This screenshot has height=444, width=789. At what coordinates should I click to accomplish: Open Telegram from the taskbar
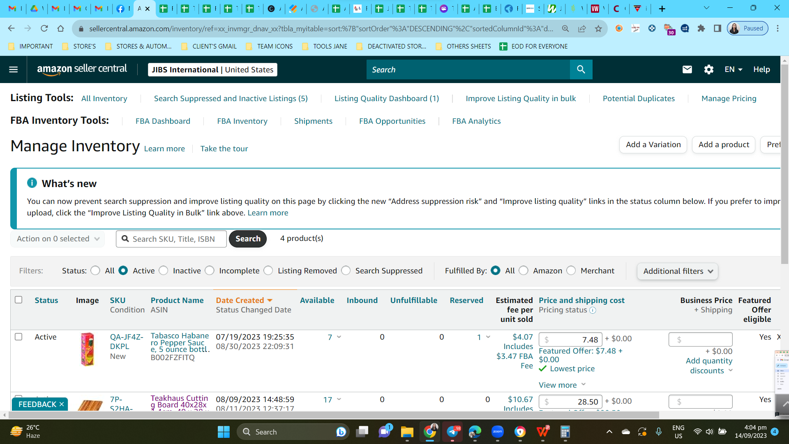click(452, 432)
